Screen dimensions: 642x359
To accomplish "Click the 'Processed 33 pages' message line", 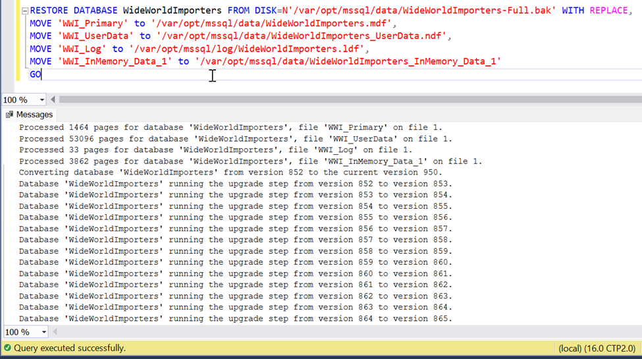I will pos(216,150).
